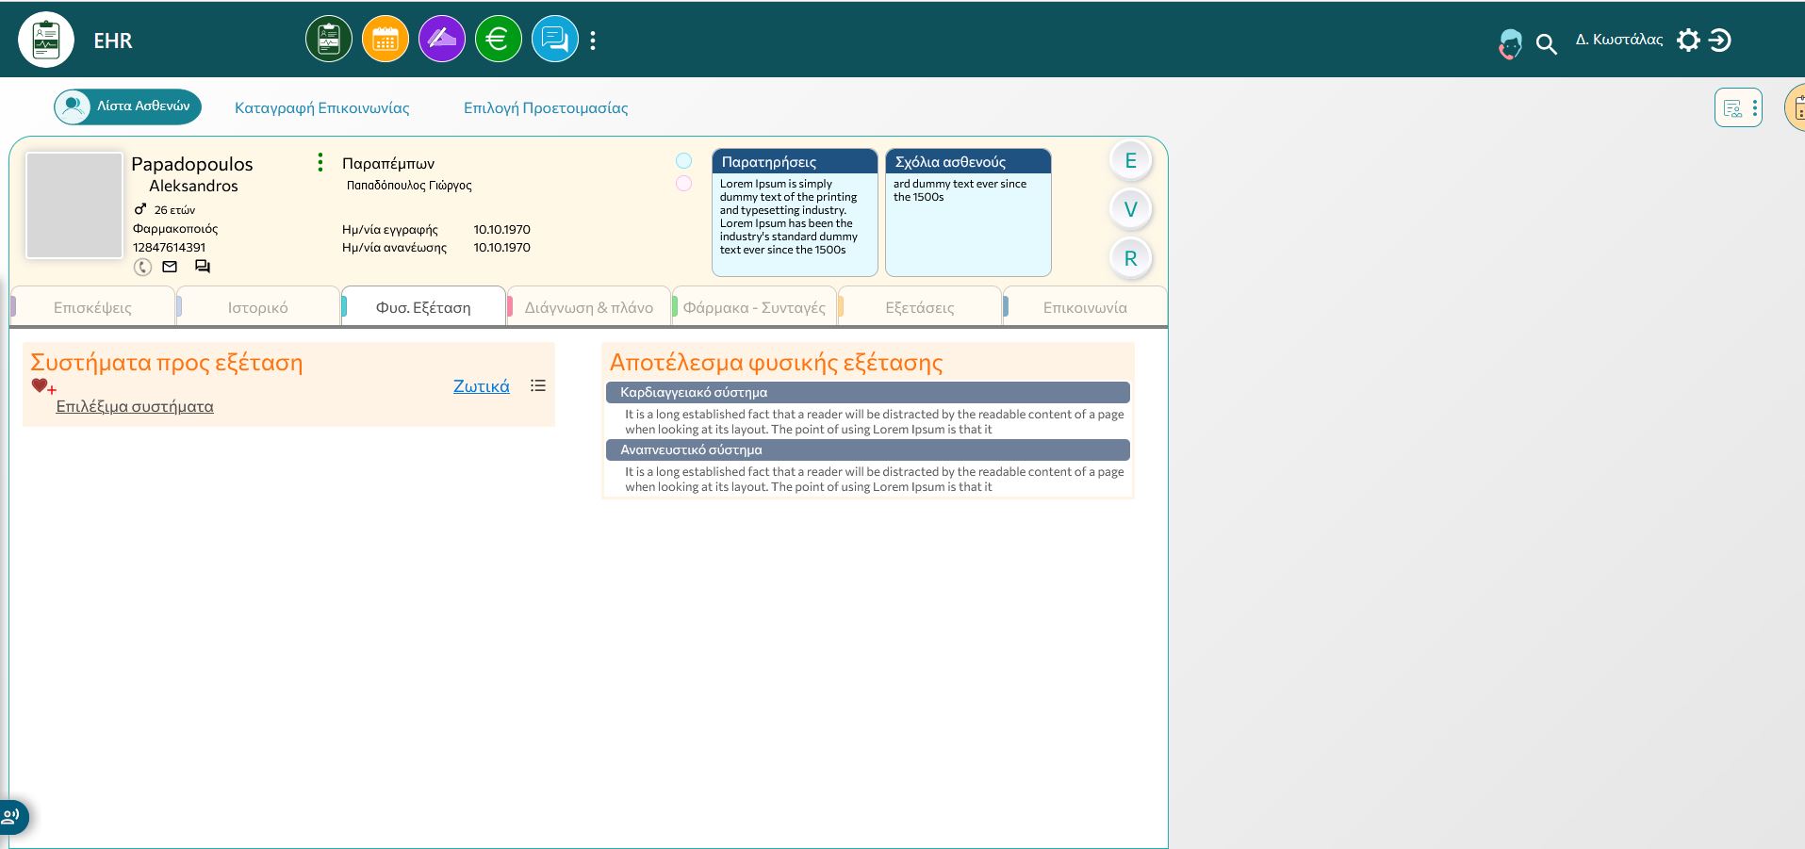
Task: Open the orange calendar icon
Action: pyautogui.click(x=386, y=40)
